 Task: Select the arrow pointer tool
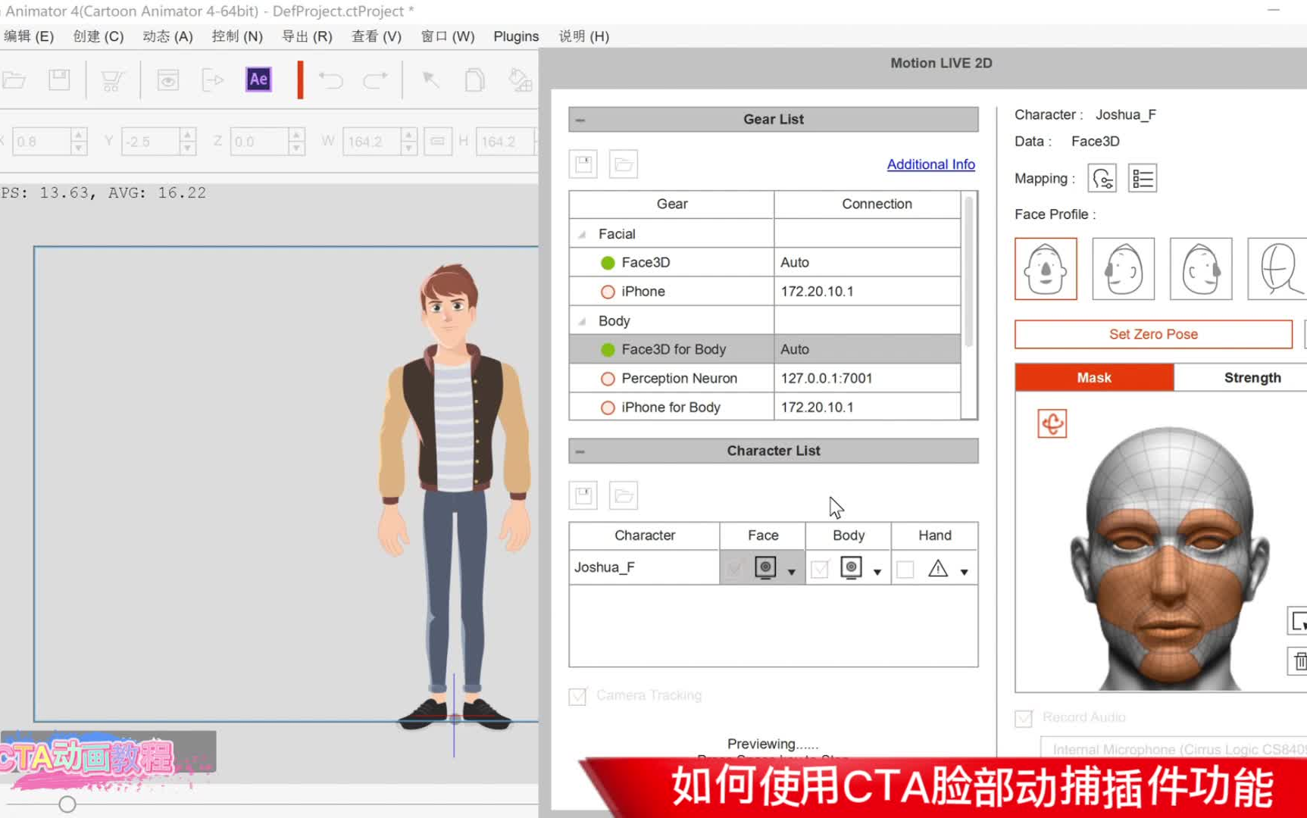(430, 80)
